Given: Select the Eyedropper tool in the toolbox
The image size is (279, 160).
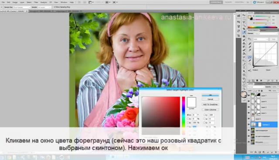Looking at the screenshot, I should click(x=244, y=32).
